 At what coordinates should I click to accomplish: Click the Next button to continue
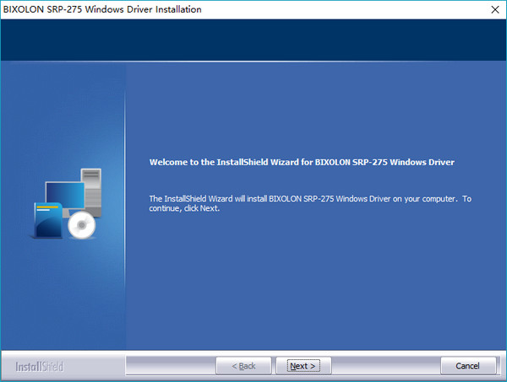tap(303, 365)
